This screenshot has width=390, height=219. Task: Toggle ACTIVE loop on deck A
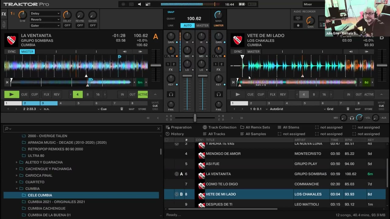143,95
